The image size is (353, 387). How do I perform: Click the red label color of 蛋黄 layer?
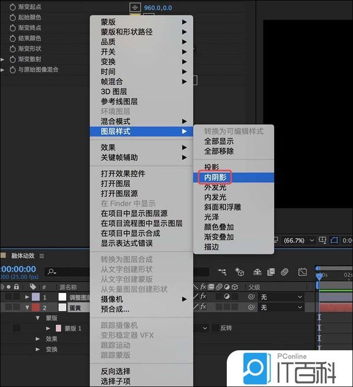pyautogui.click(x=36, y=307)
